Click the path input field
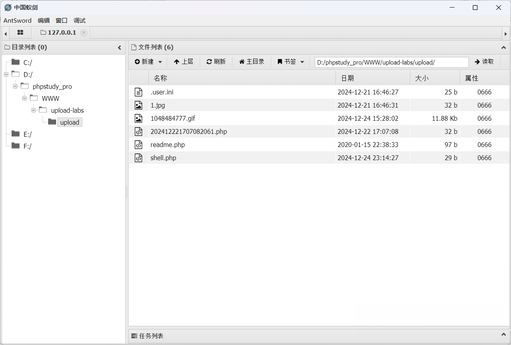 [x=392, y=62]
